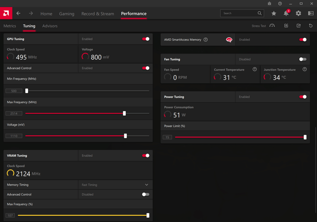
Task: Click the Max Frequency (MHz) slider handle
Action: [x=124, y=114]
